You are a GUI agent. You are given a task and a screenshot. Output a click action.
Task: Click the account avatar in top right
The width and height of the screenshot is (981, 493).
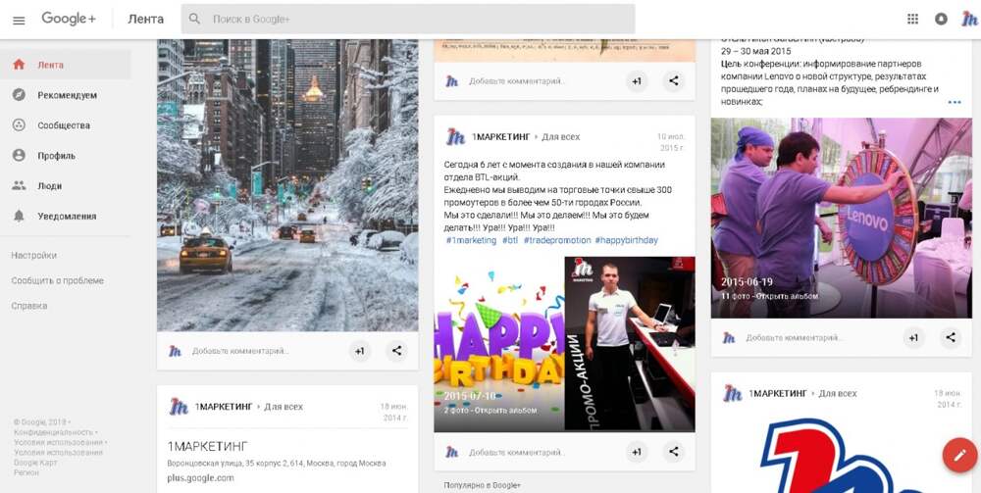967,19
